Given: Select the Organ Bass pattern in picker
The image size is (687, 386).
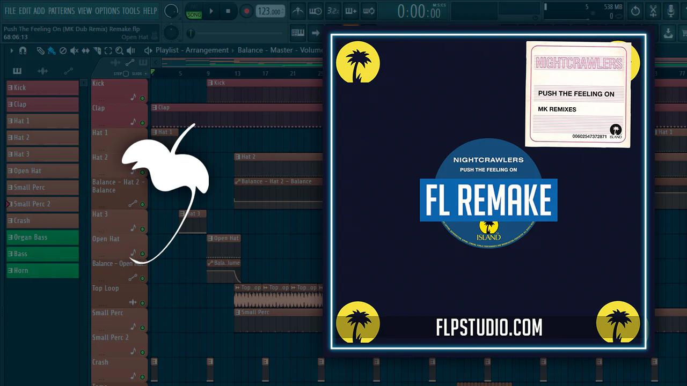Looking at the screenshot, I should pyautogui.click(x=42, y=237).
